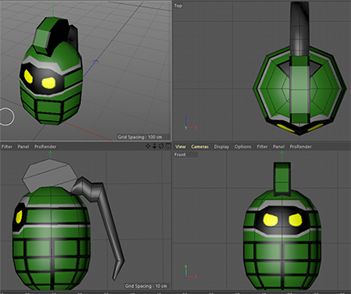The width and height of the screenshot is (351, 294).
Task: Open ProRender menu in the Front viewport
Action: (300, 147)
